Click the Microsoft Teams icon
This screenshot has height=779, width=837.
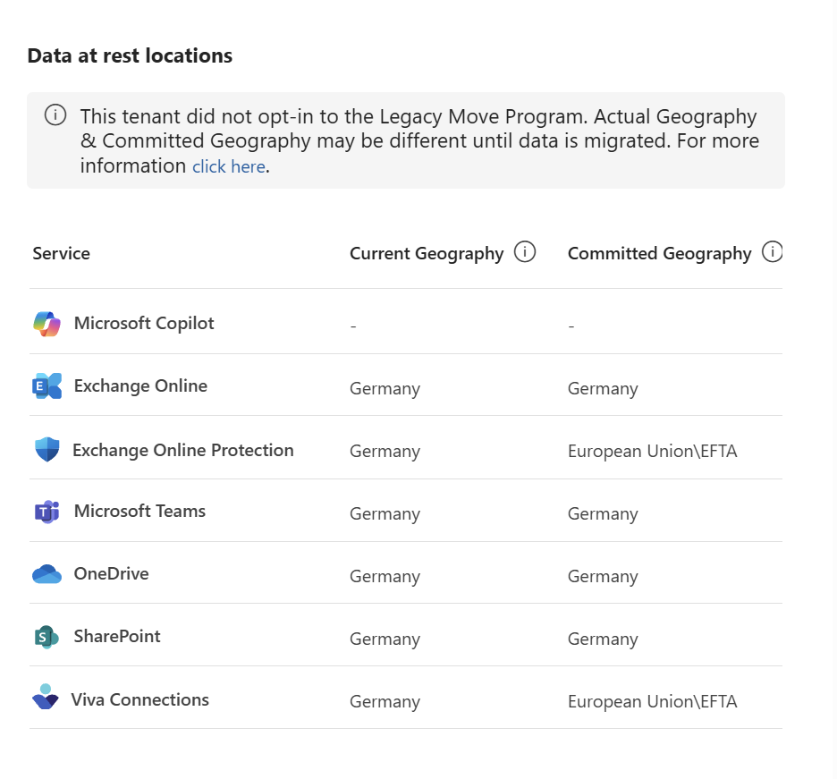point(47,512)
